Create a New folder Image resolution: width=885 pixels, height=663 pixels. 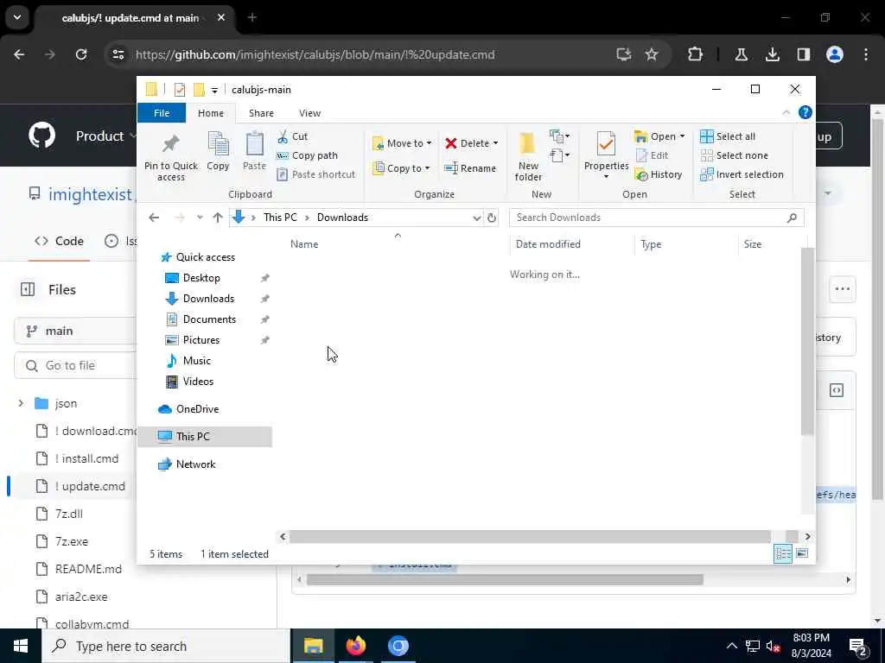pyautogui.click(x=528, y=157)
